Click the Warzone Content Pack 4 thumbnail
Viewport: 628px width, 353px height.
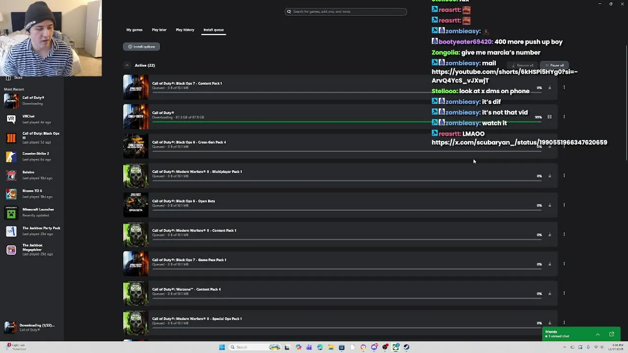click(135, 293)
